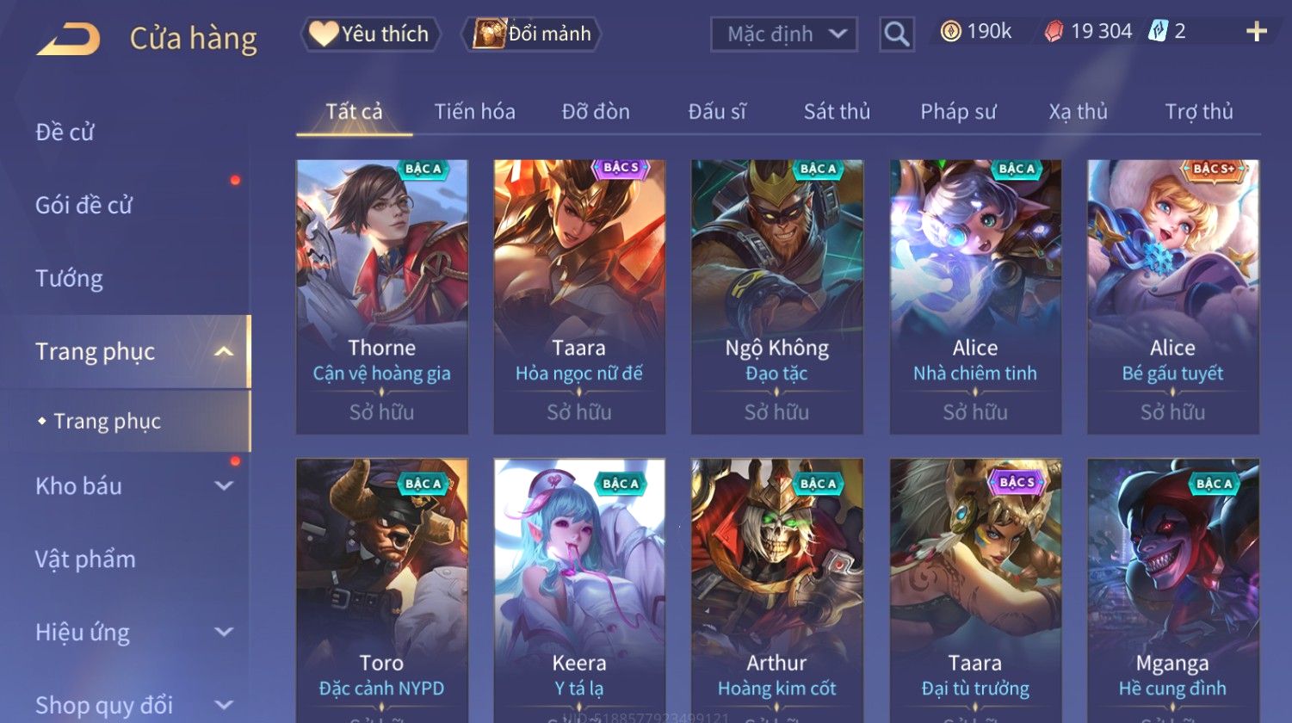
Task: Open Đổi mảnh chest exchange
Action: tap(532, 34)
